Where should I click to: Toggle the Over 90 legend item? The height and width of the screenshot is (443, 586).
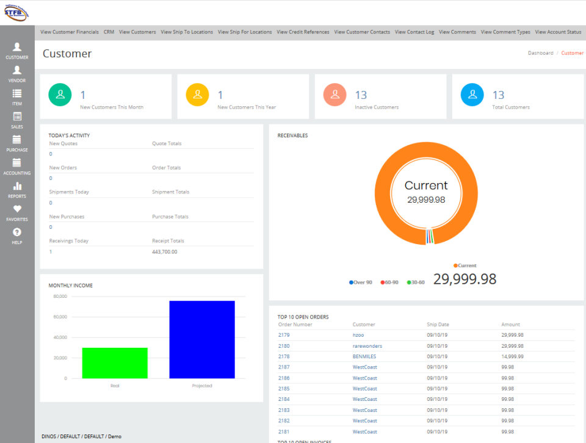tap(360, 283)
